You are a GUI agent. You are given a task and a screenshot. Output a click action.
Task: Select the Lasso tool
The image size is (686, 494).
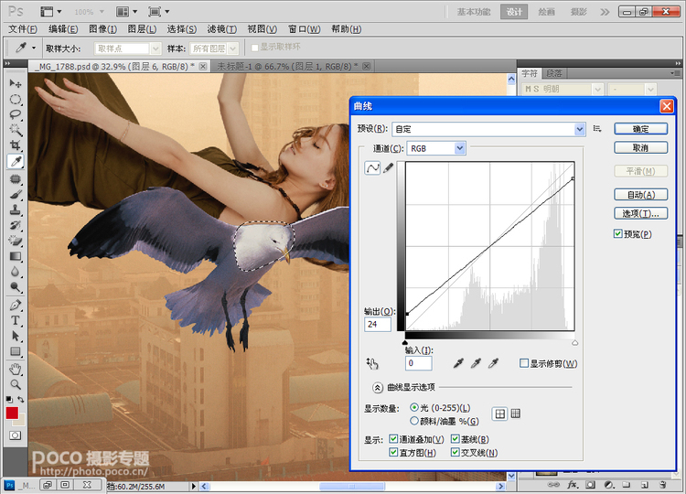coord(16,114)
